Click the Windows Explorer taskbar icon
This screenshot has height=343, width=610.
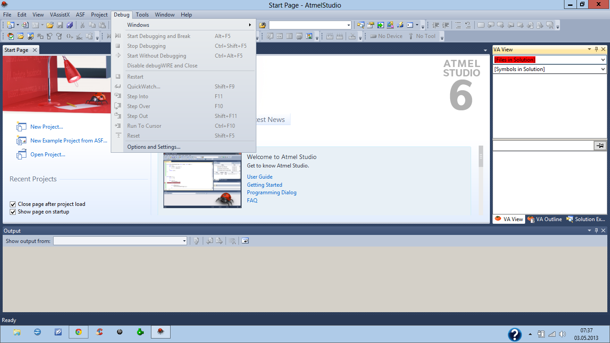click(17, 332)
